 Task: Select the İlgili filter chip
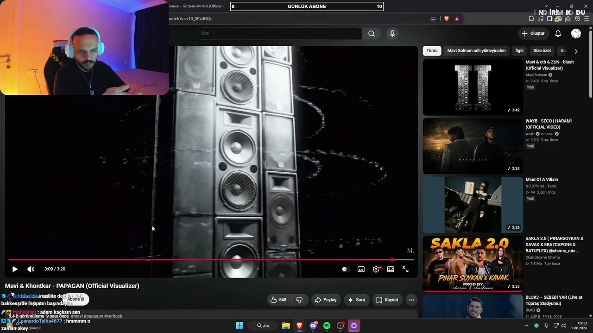519,50
